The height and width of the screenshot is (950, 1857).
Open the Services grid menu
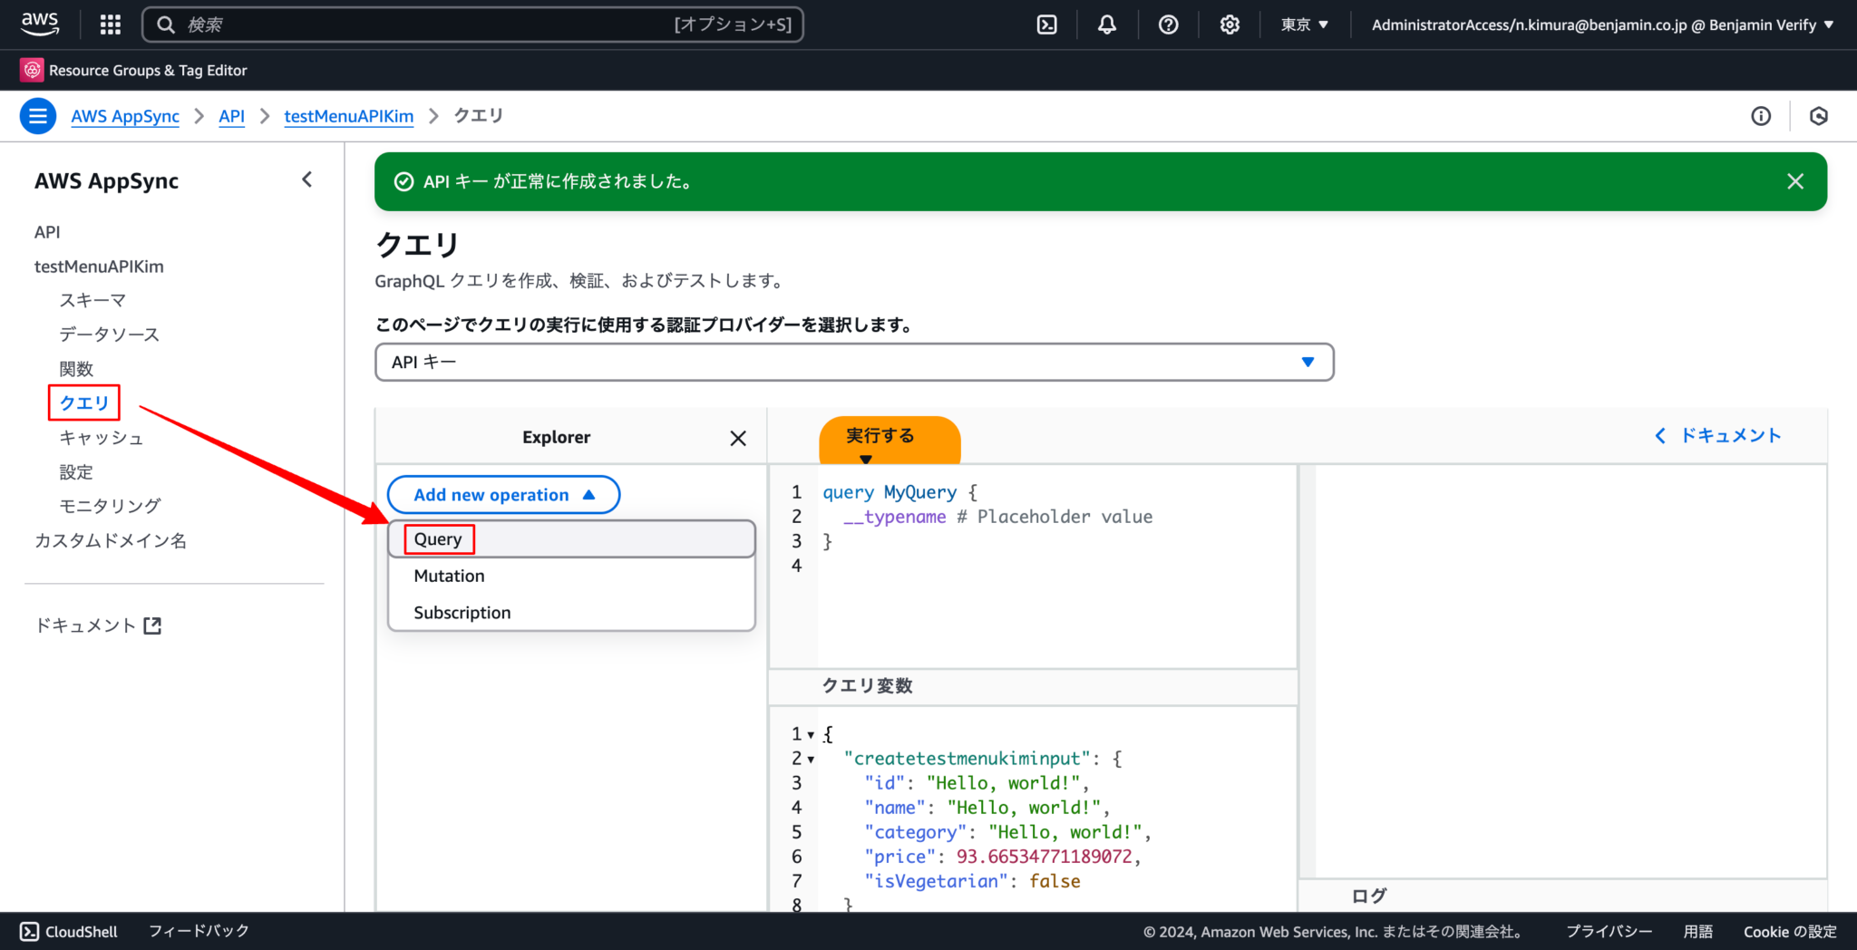click(x=110, y=24)
